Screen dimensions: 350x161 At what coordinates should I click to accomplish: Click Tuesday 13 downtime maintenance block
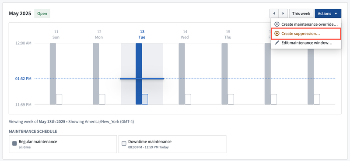145,99
